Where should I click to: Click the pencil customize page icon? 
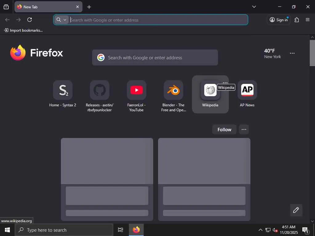[296, 210]
